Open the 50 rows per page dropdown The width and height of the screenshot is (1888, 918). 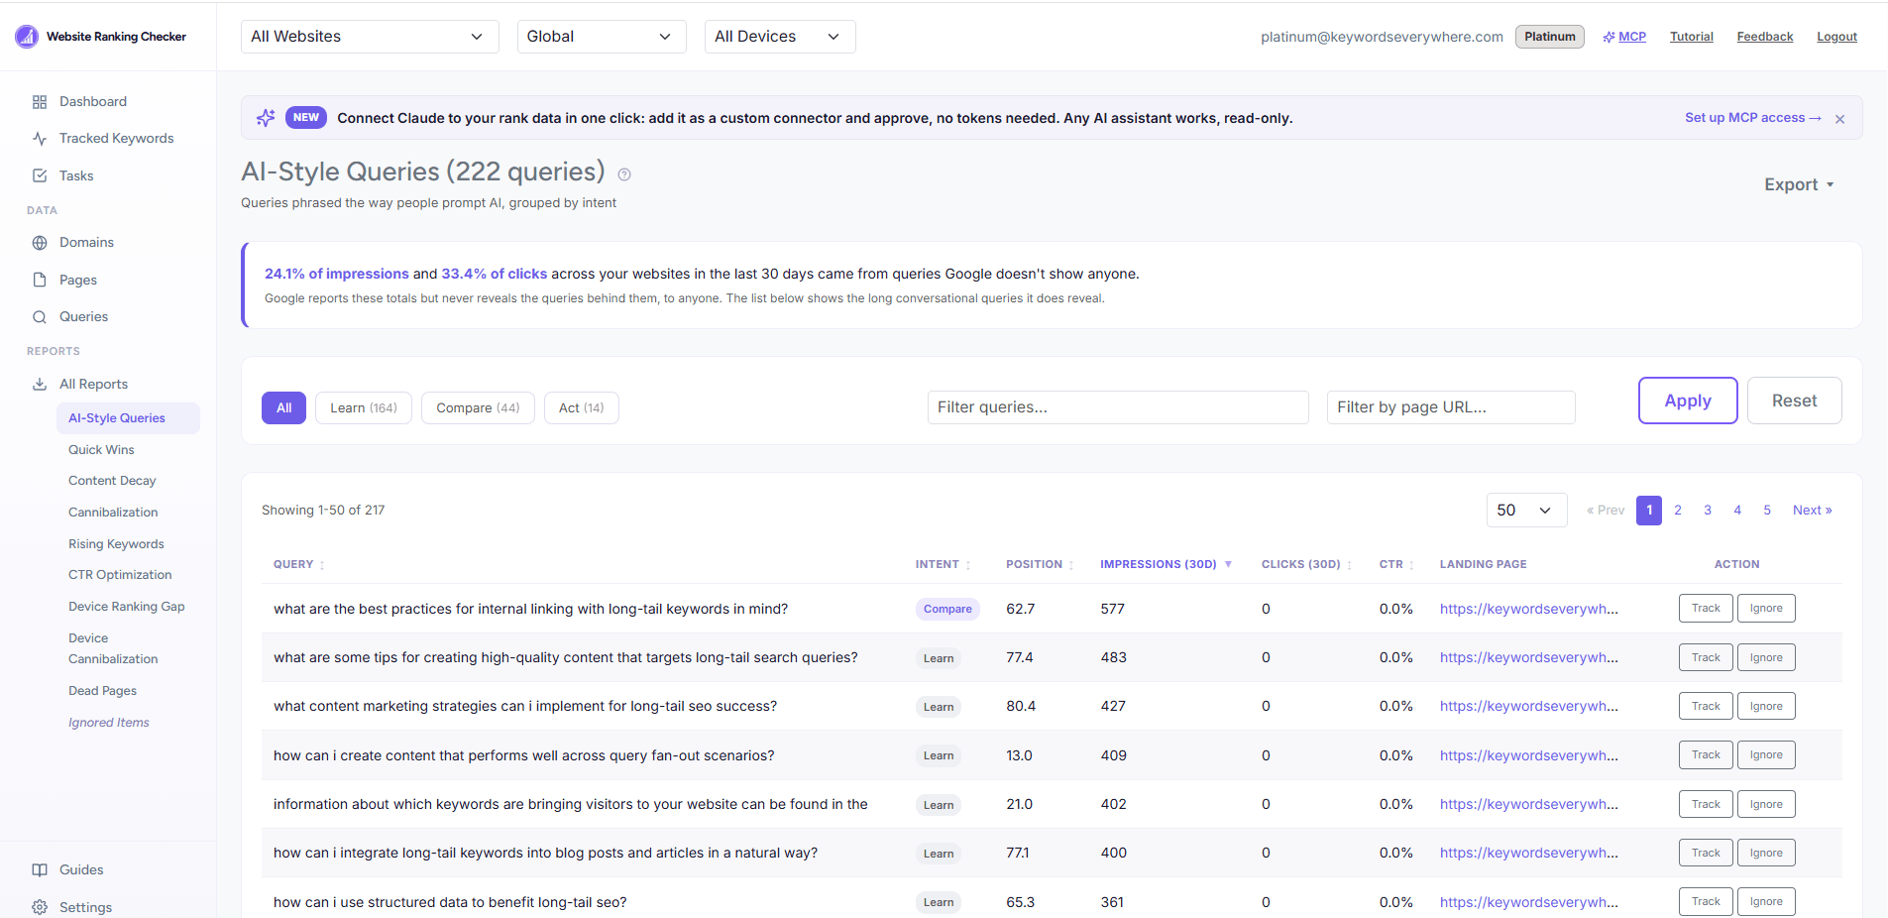point(1526,510)
